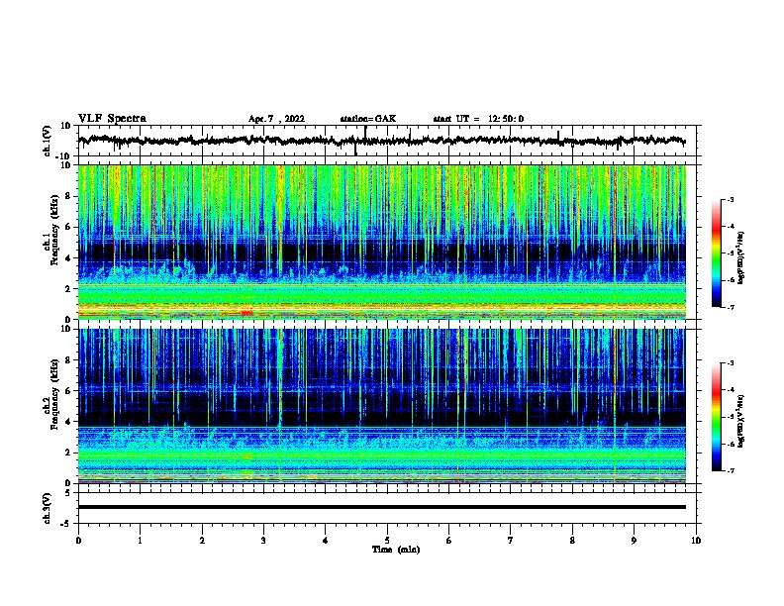Click time axis tick label 0
The width and height of the screenshot is (784, 606).
point(78,541)
